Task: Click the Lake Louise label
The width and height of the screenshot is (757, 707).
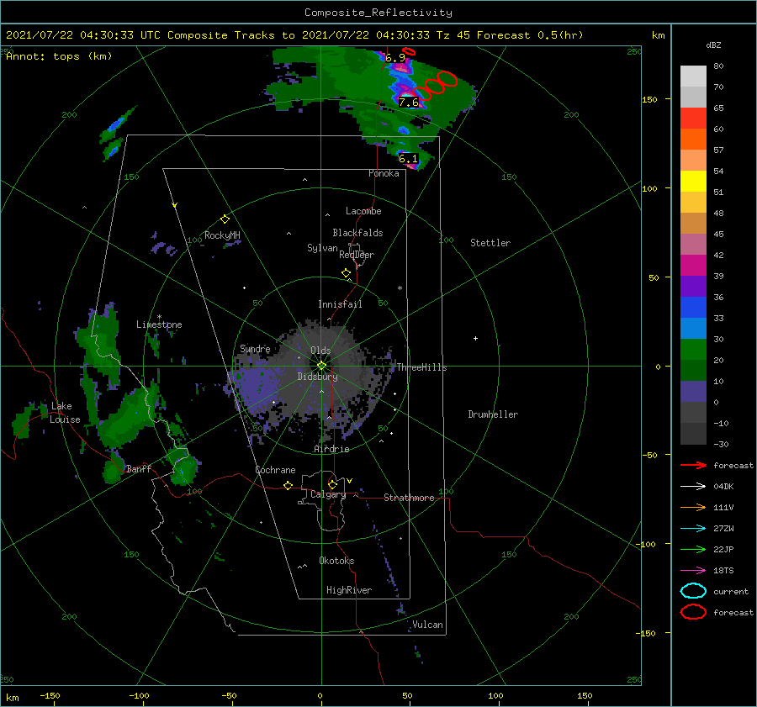Action: (65, 413)
